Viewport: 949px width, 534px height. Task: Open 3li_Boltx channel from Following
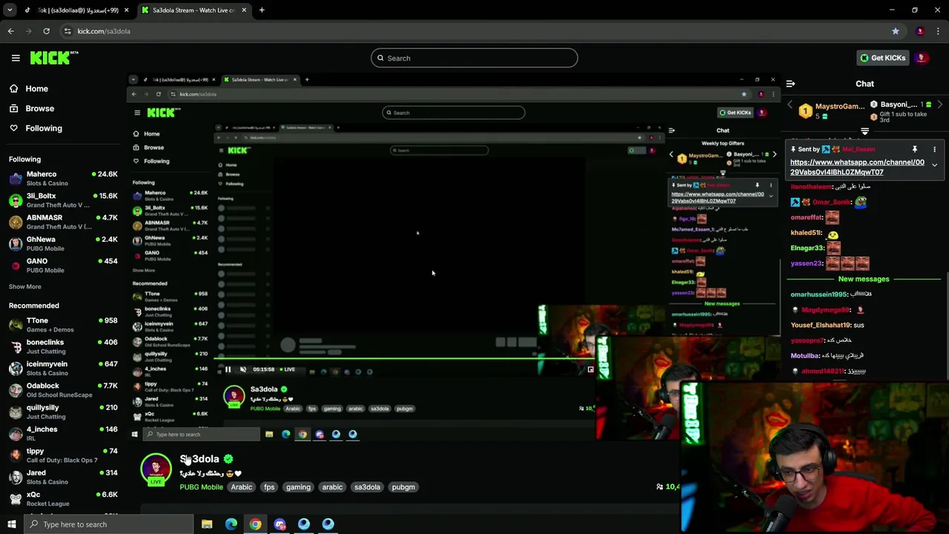pyautogui.click(x=63, y=200)
